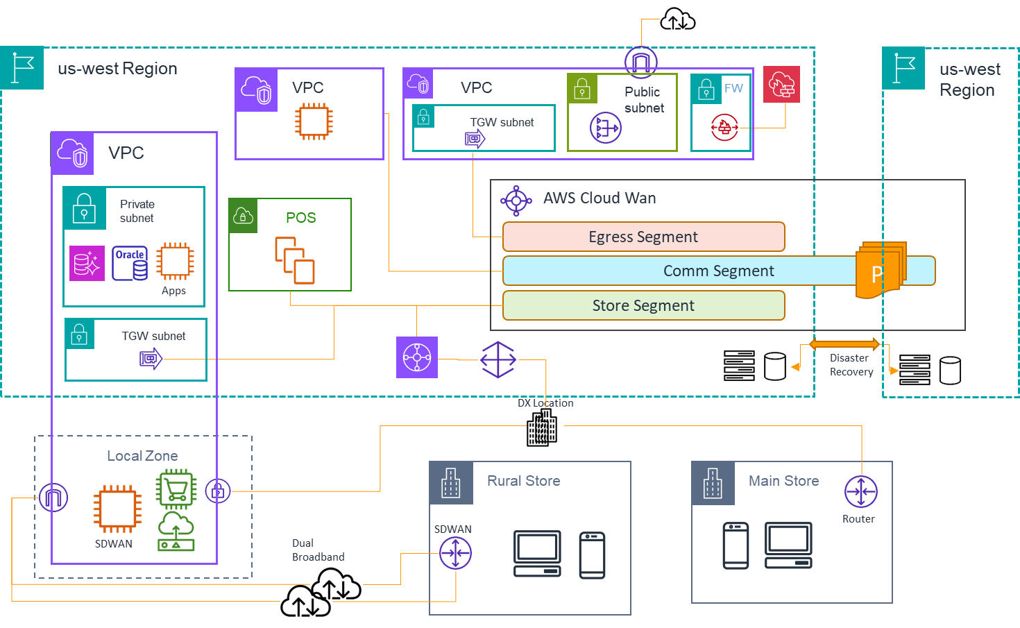The width and height of the screenshot is (1020, 628).
Task: Click the TGW attachment icon beside the Public subnet
Action: tap(475, 139)
